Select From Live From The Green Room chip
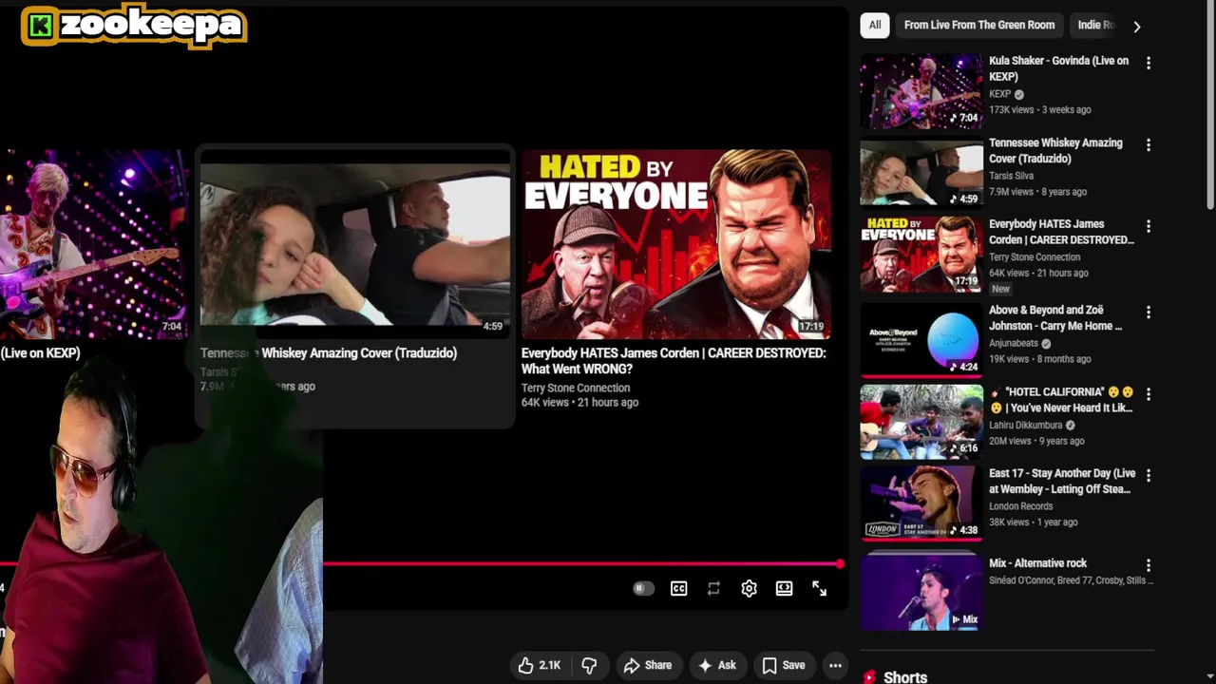 (x=979, y=26)
